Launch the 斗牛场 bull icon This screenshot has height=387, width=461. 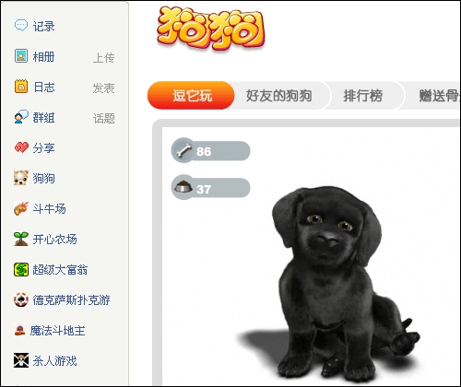click(x=21, y=208)
